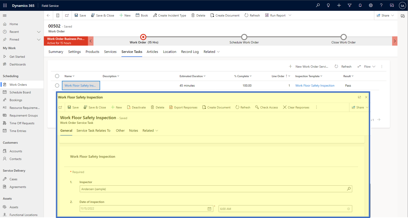Open the Settings gear menu

pyautogui.click(x=371, y=5)
